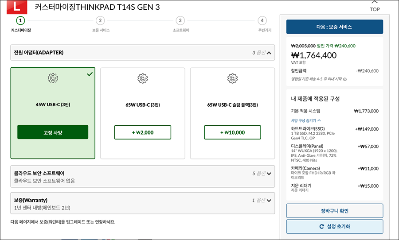
Task: Click 클라우드 보안 소프트웨어 없음 current value
Action: point(44,181)
